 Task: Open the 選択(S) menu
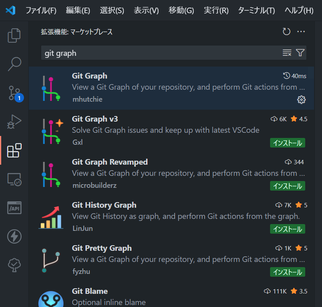click(112, 10)
